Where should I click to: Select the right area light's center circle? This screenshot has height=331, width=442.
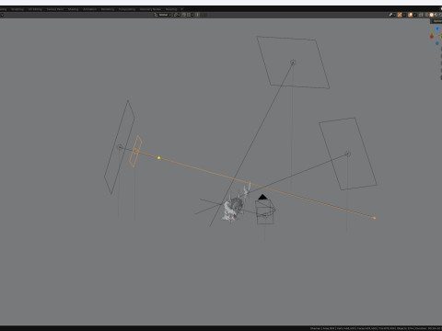pyautogui.click(x=347, y=154)
